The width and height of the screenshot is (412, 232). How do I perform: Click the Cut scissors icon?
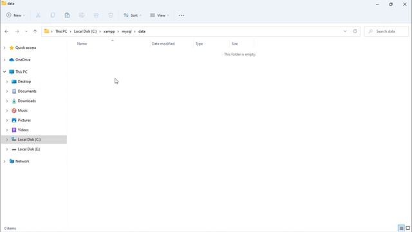coord(38,15)
